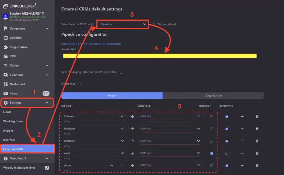Open the CRM sidebar icon

pyautogui.click(x=6, y=56)
